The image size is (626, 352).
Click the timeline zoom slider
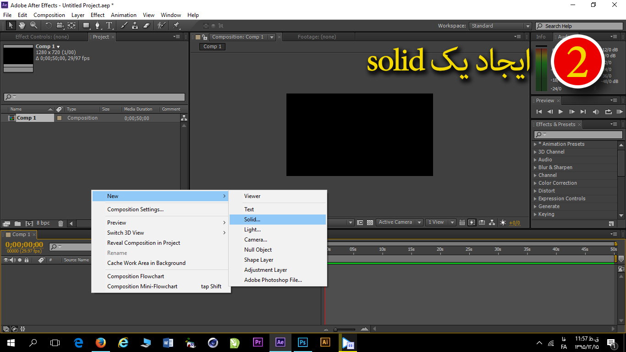pyautogui.click(x=345, y=329)
